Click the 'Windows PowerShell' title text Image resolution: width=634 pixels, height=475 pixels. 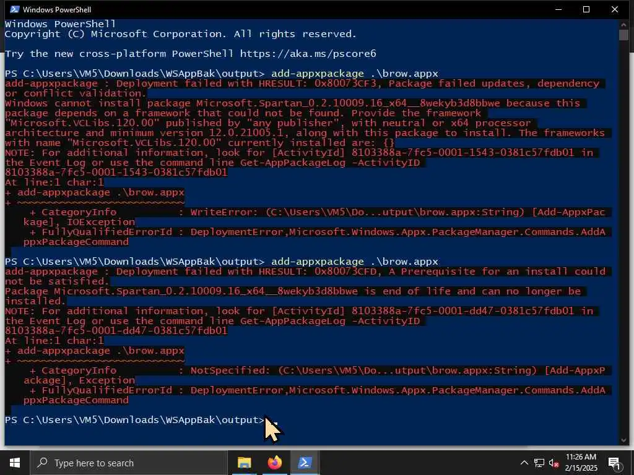pos(56,9)
